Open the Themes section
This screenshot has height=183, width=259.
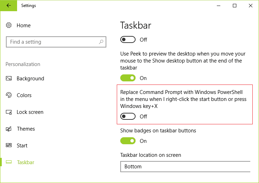[x=26, y=129]
